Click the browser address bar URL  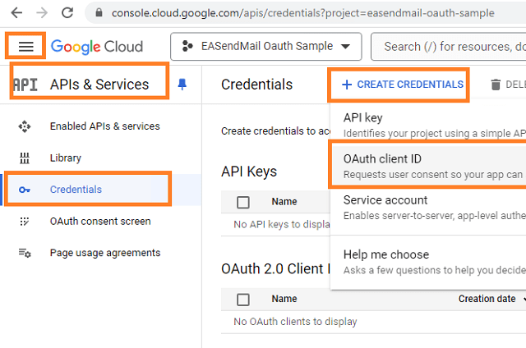point(302,13)
